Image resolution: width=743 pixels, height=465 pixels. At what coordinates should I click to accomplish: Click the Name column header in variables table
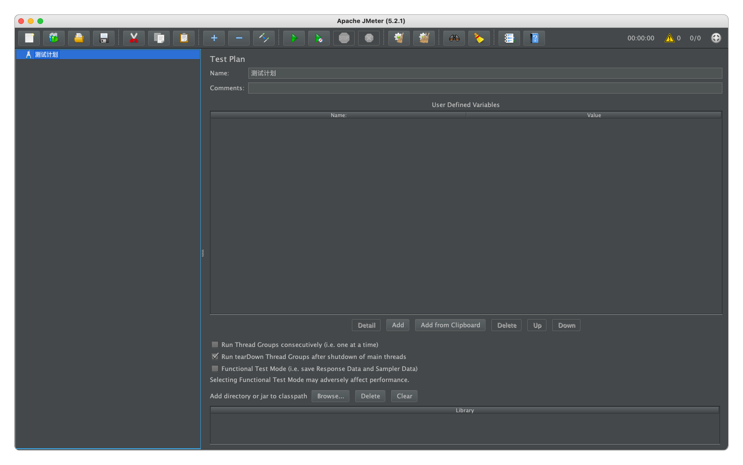[x=338, y=115]
